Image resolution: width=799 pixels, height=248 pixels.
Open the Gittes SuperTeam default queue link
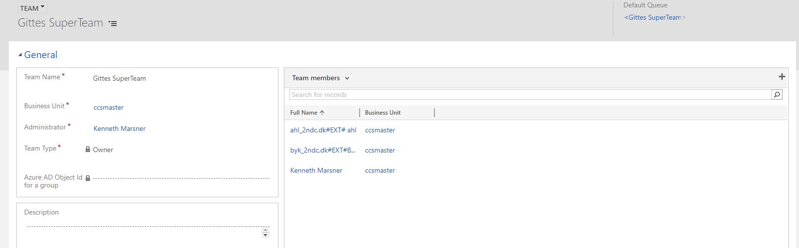tap(654, 18)
